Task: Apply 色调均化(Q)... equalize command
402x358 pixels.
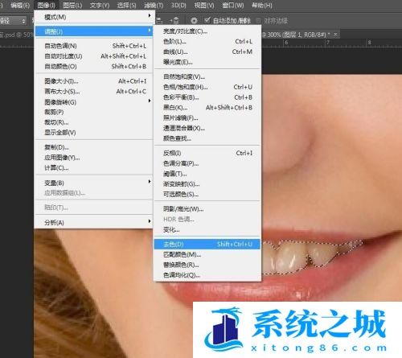Action: [207, 275]
